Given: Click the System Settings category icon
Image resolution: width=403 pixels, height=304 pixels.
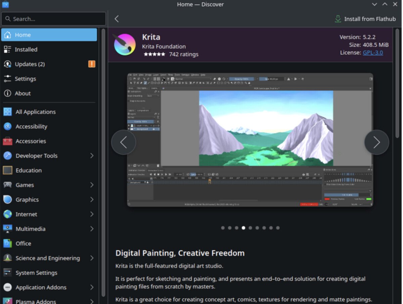Looking at the screenshot, I should pos(7,273).
